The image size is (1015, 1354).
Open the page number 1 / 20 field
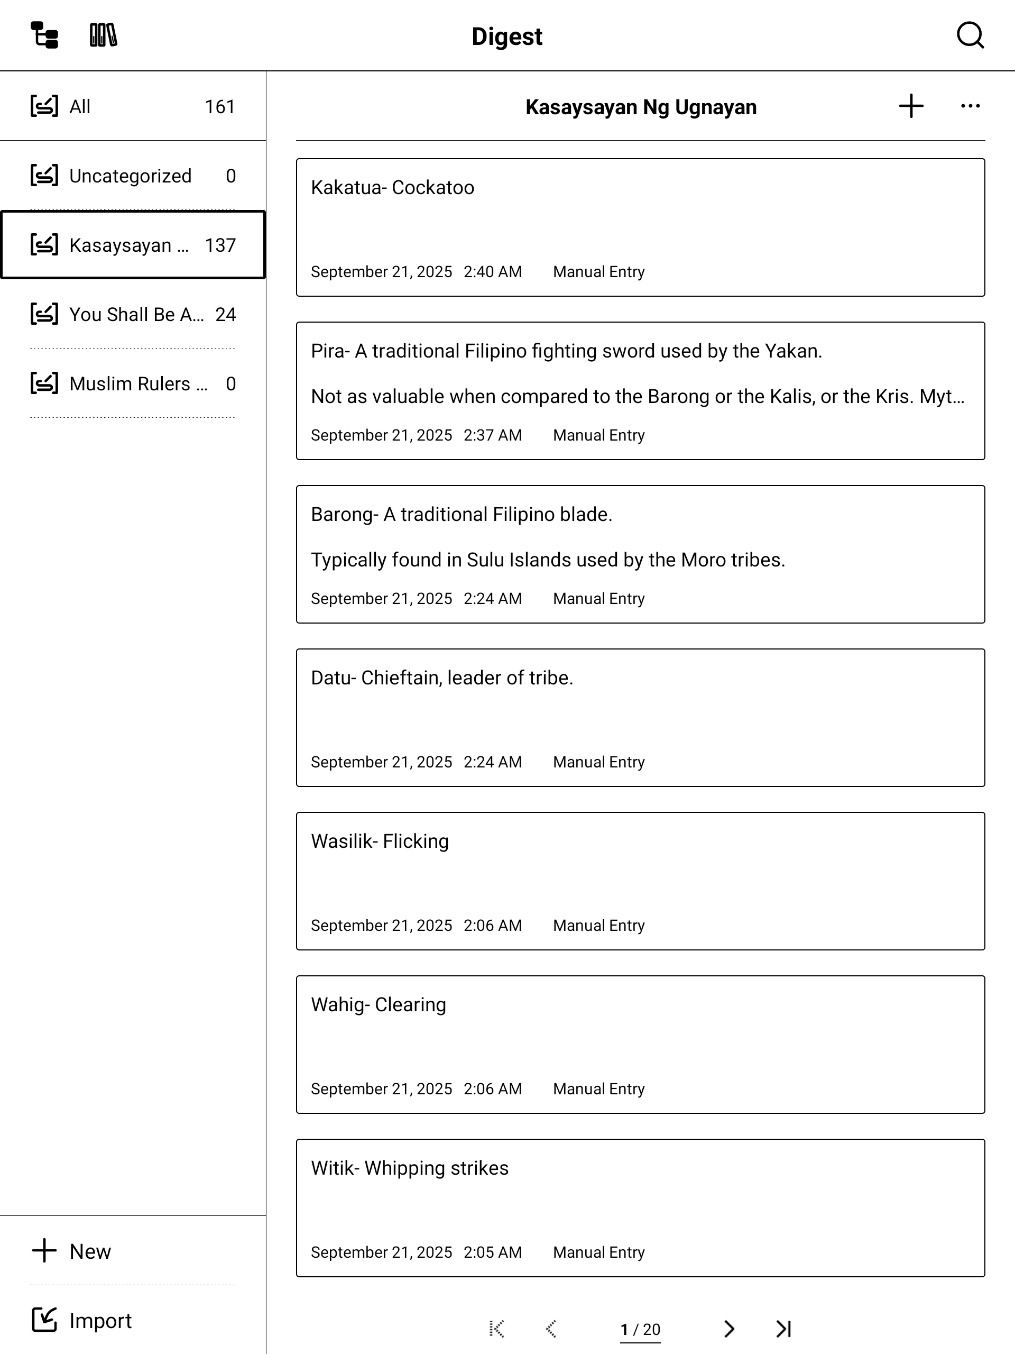(x=640, y=1329)
